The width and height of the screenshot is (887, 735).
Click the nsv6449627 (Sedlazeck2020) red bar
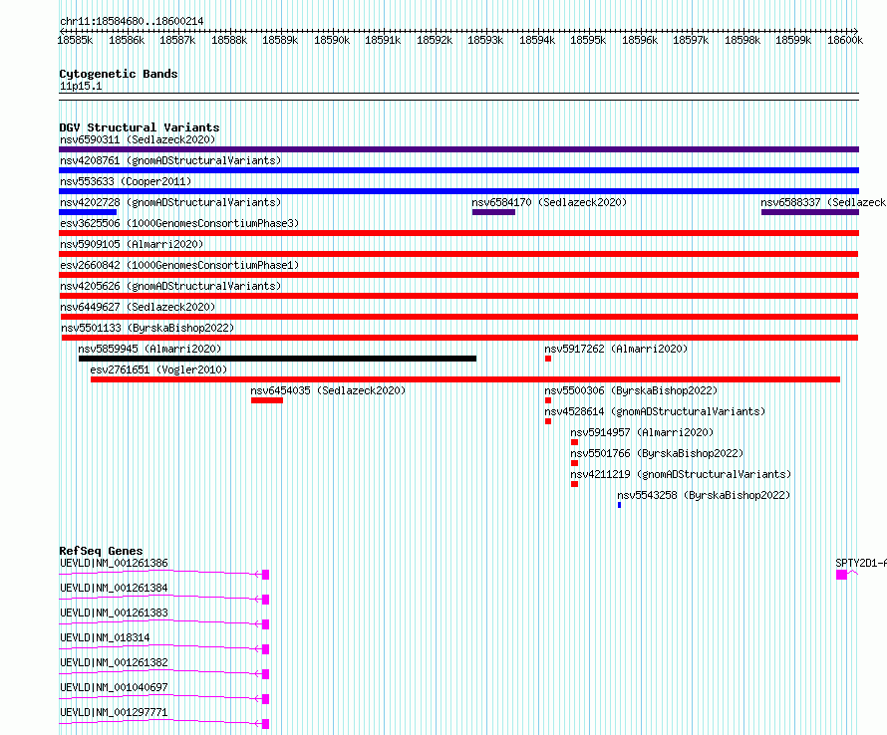pyautogui.click(x=459, y=317)
